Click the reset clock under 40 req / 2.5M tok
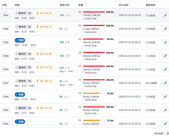The width and height of the screenshot is (169, 136). pos(90,113)
